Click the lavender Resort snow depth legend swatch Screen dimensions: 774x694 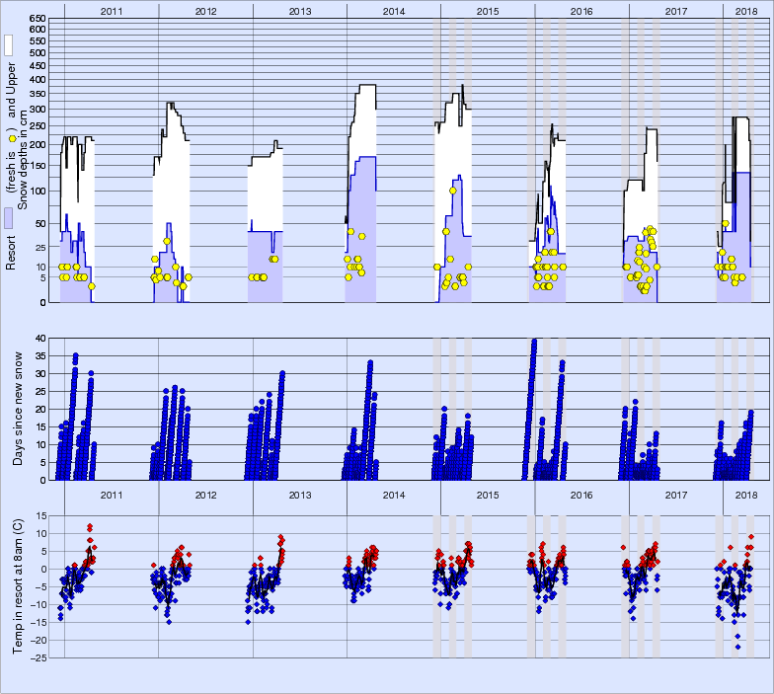[8, 218]
